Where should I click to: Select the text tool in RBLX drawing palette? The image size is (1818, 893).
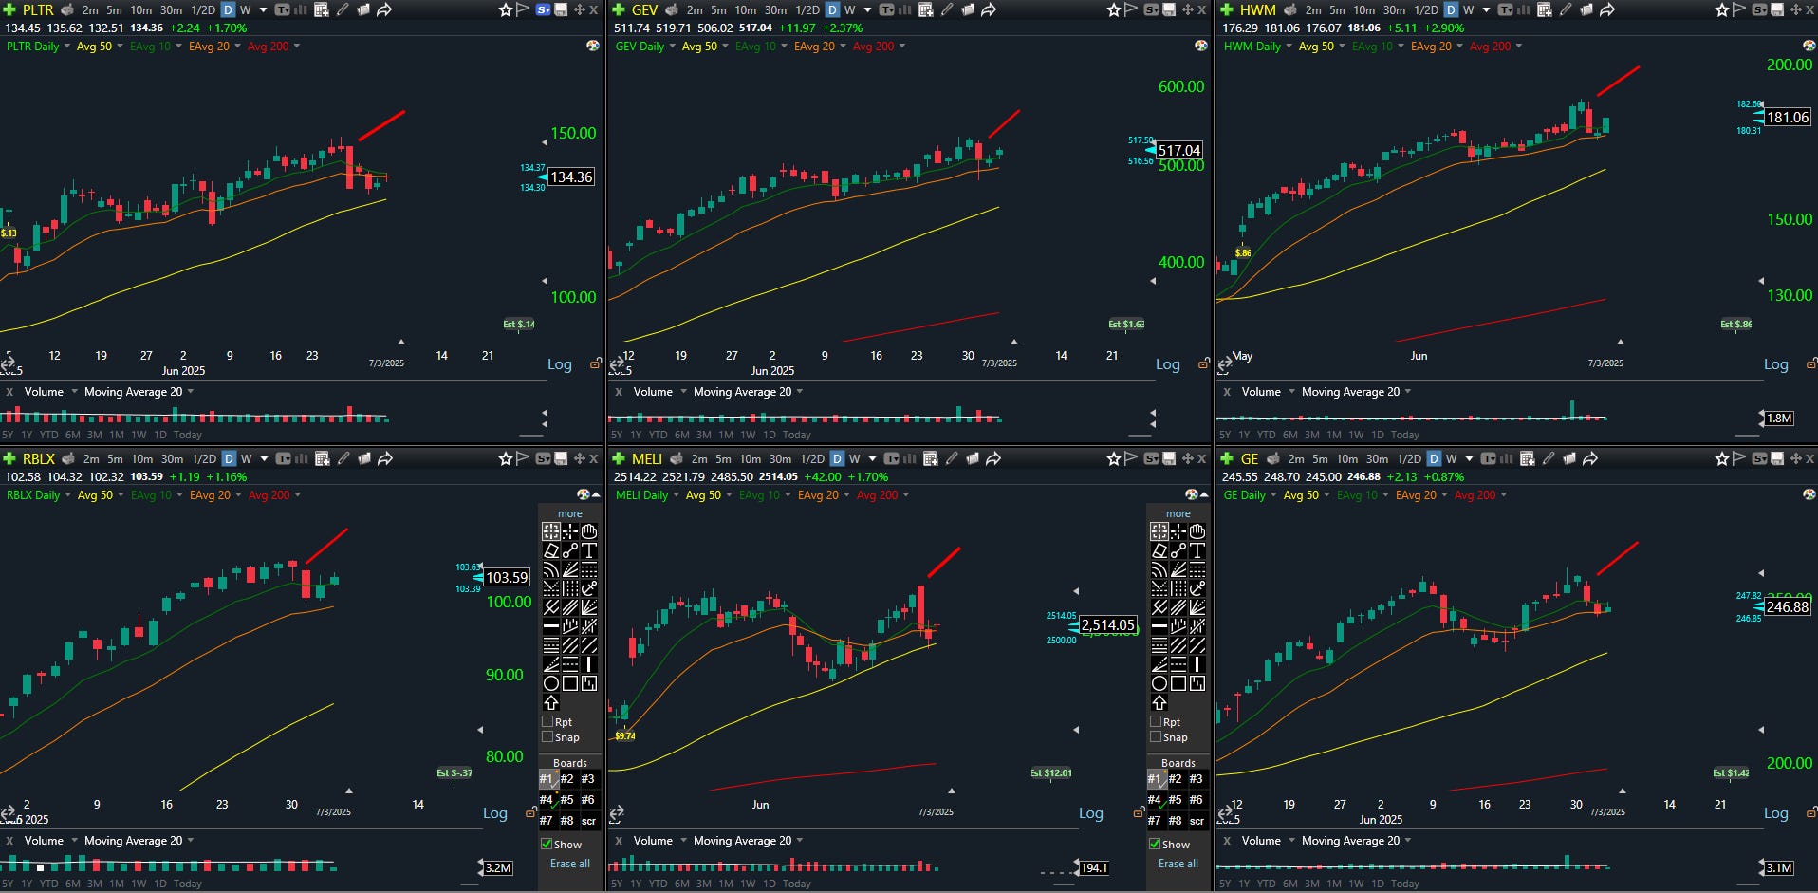pyautogui.click(x=589, y=550)
